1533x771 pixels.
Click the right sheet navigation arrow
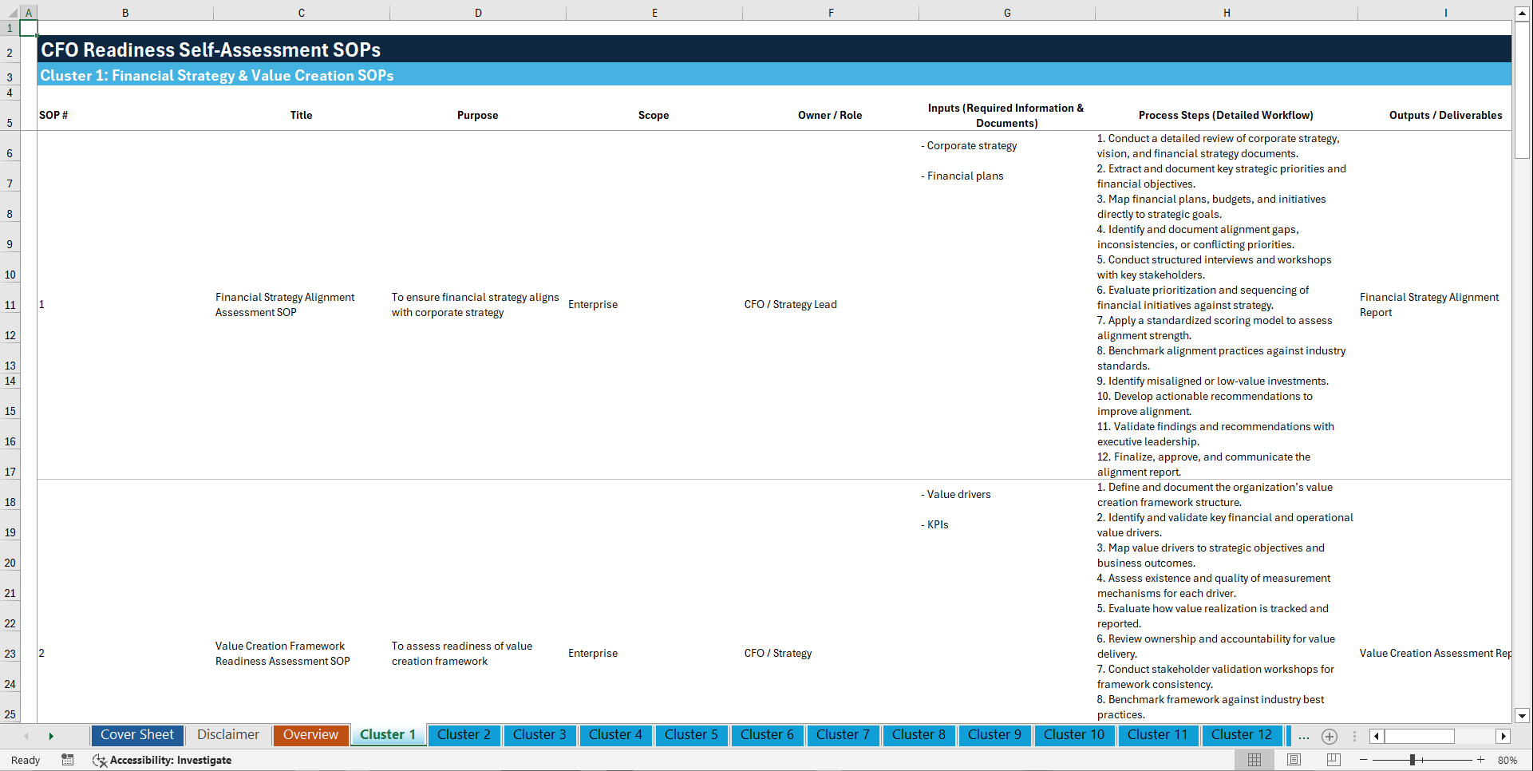51,736
